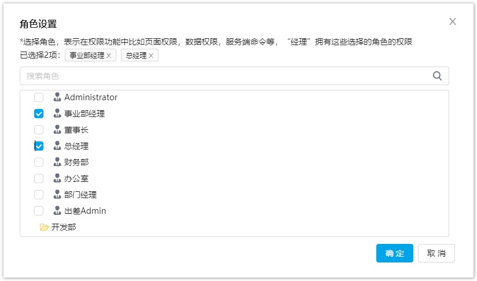Check the 办公室 checkbox
This screenshot has width=477, height=281.
[39, 178]
